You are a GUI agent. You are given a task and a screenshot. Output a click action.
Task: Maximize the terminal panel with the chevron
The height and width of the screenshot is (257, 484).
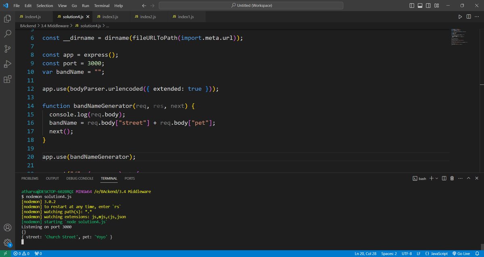[x=468, y=178]
